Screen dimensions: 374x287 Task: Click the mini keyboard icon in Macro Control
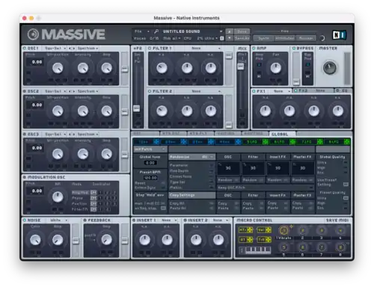pyautogui.click(x=258, y=250)
